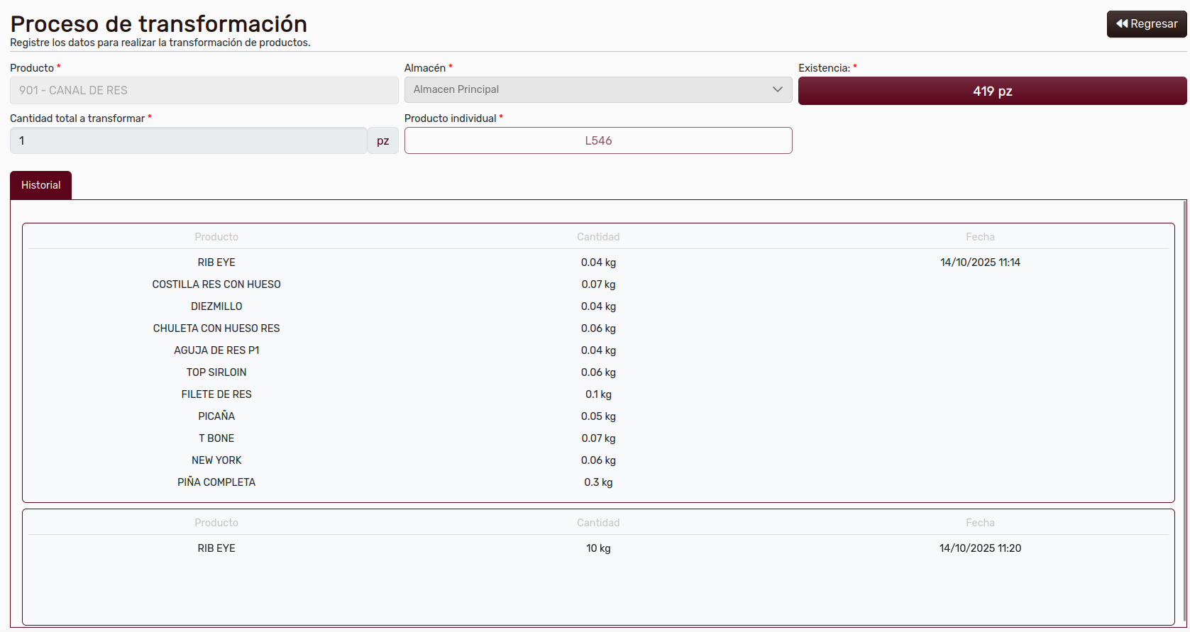Screen dimensions: 1190x632
Task: Focus the Producto individual L546 field
Action: coord(597,141)
